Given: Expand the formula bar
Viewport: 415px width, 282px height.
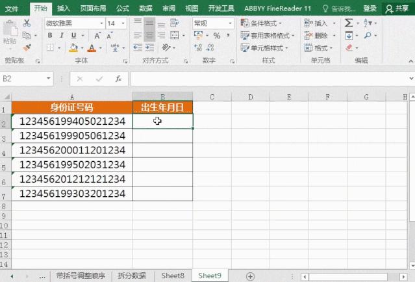Looking at the screenshot, I should coord(411,79).
